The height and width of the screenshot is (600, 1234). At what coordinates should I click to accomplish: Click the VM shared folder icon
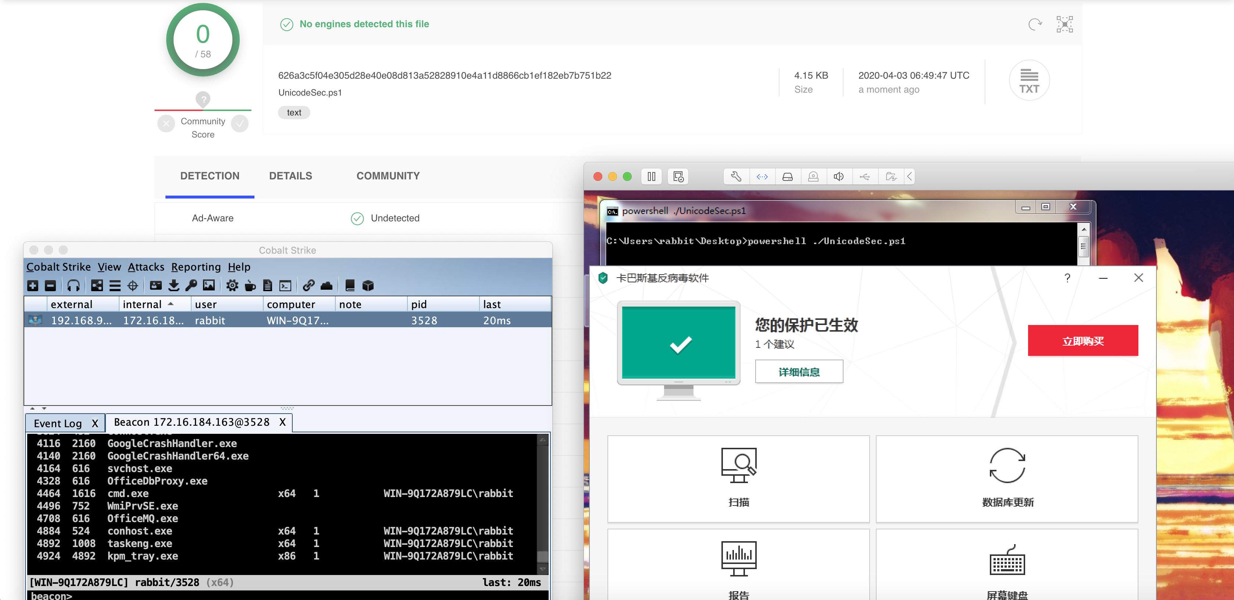pyautogui.click(x=891, y=177)
